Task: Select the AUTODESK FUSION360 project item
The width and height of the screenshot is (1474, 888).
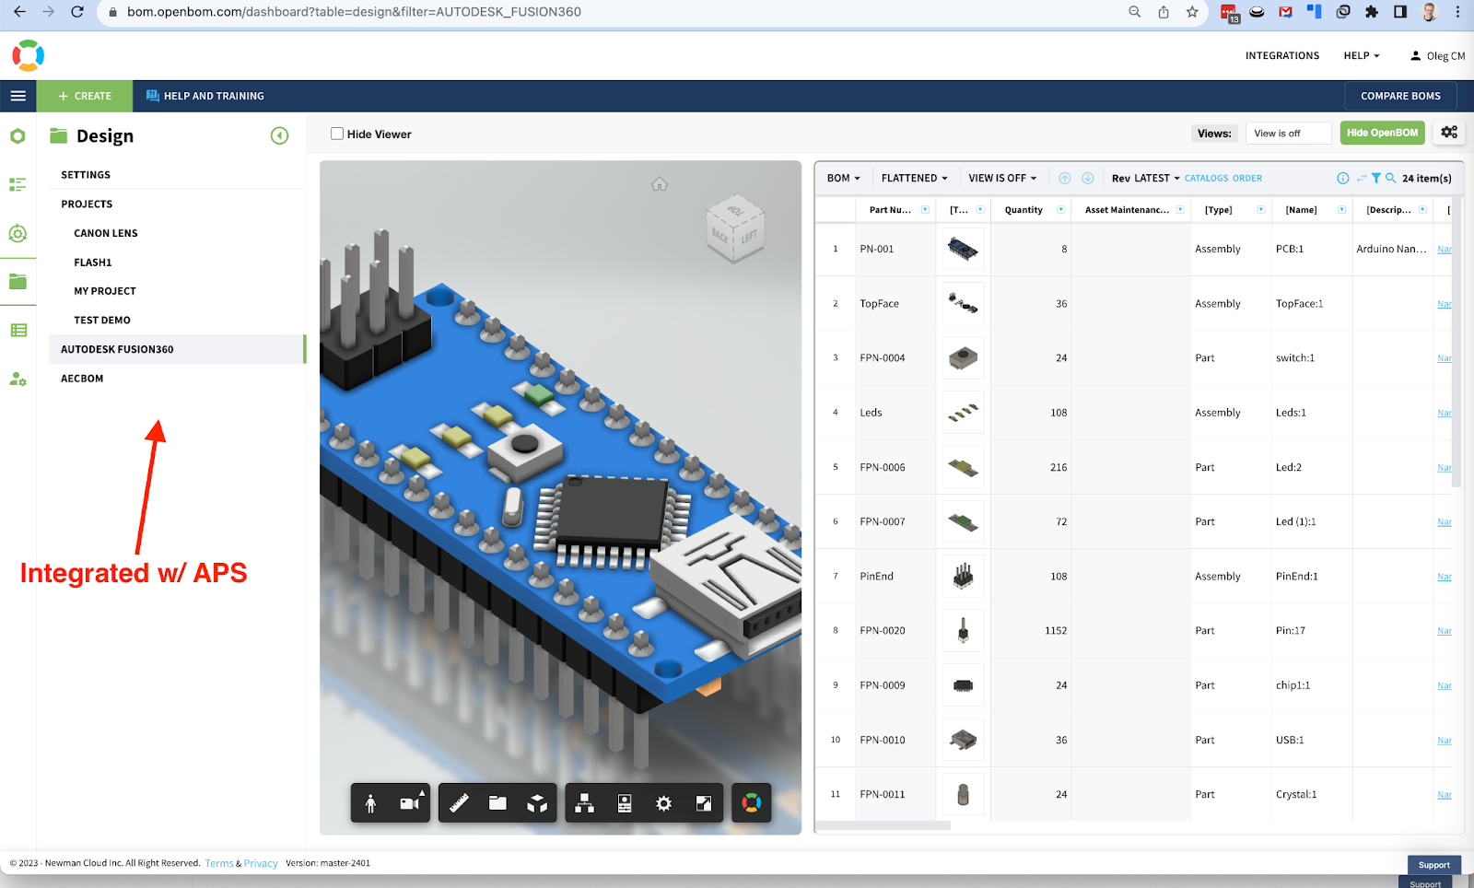Action: point(117,349)
